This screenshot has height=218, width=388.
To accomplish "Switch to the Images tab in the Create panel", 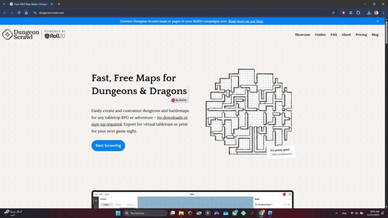I will tap(119, 204).
